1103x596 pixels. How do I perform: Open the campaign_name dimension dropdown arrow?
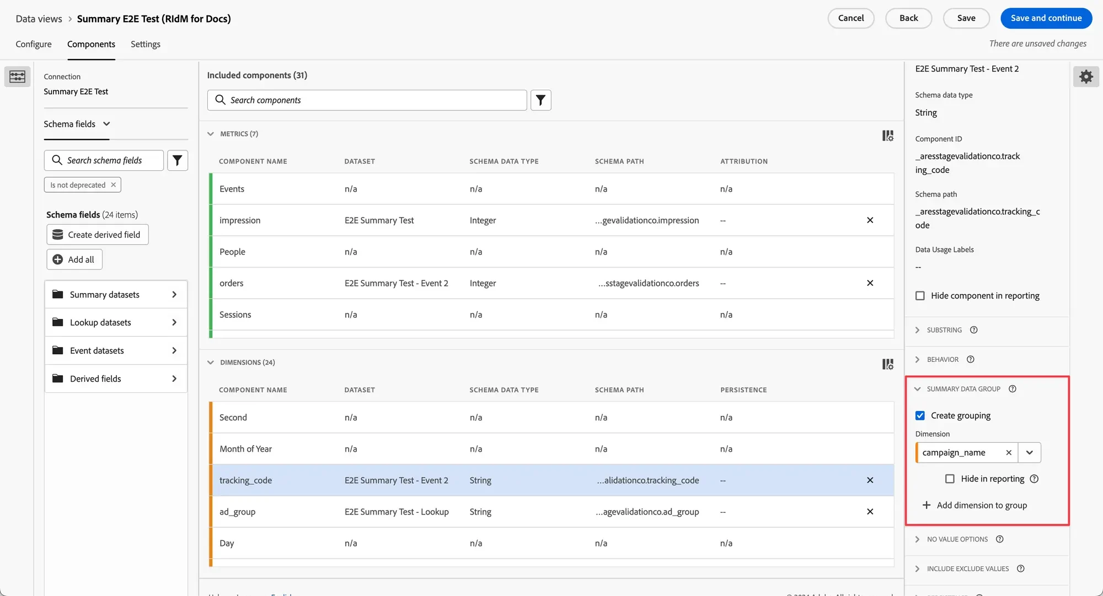pyautogui.click(x=1029, y=453)
